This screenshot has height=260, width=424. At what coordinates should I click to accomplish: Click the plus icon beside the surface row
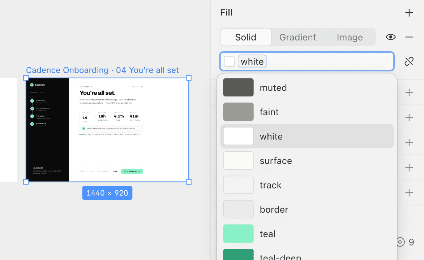409,168
